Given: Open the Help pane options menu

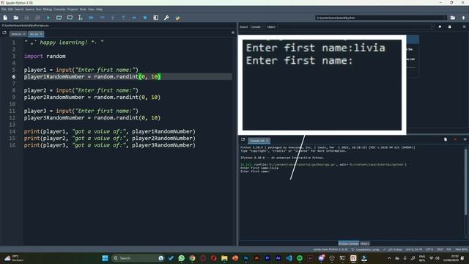Looking at the screenshot, I should tap(464, 26).
